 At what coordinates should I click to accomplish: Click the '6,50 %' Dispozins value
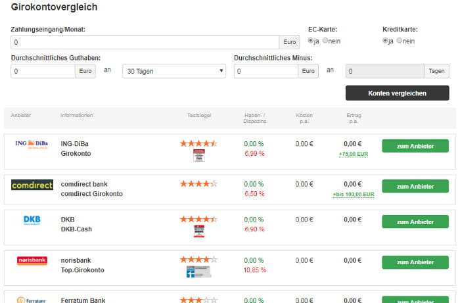(x=254, y=194)
